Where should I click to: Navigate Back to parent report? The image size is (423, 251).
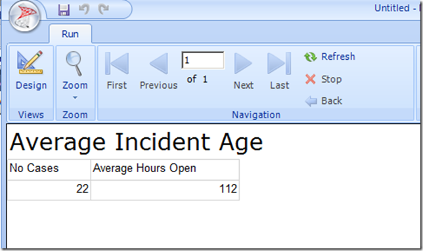(x=323, y=101)
